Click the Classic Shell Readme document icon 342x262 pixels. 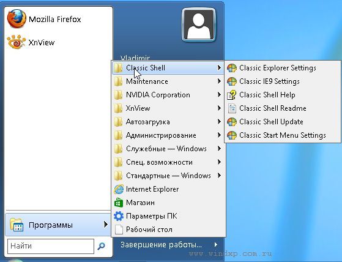pyautogui.click(x=232, y=108)
